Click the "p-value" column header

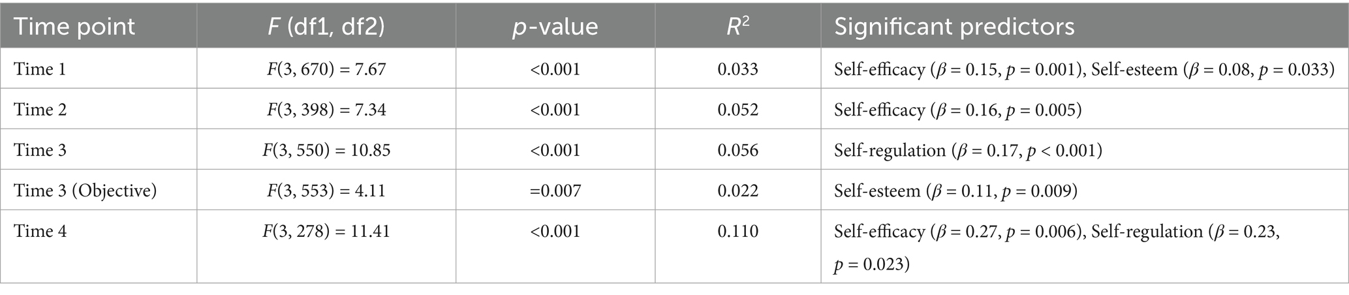(x=555, y=27)
